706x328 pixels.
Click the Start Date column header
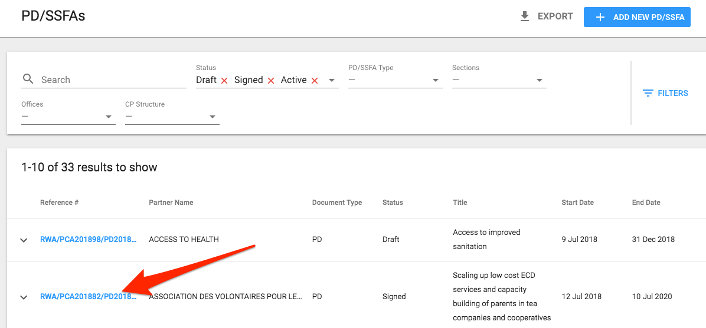578,203
